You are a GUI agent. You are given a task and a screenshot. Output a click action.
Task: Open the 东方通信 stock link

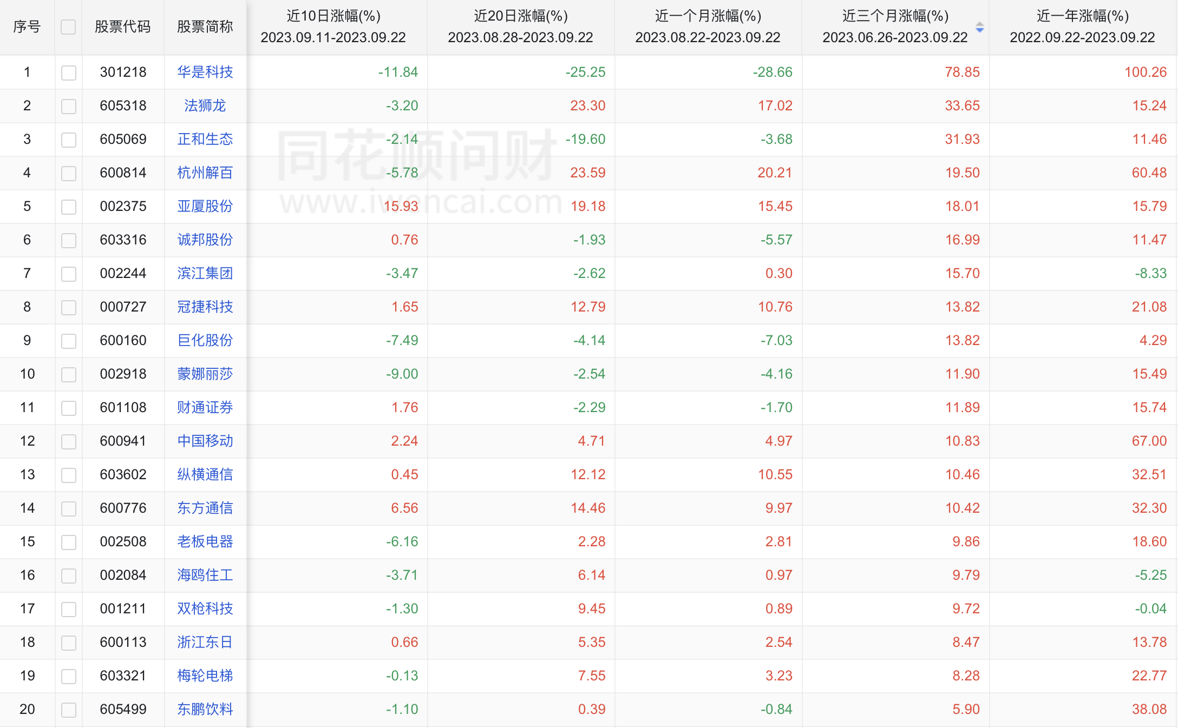[x=205, y=508]
